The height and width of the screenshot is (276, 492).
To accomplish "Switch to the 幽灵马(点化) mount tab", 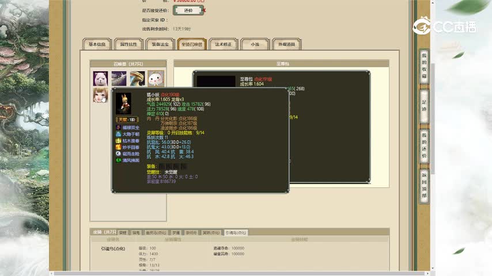I will coord(156,233).
